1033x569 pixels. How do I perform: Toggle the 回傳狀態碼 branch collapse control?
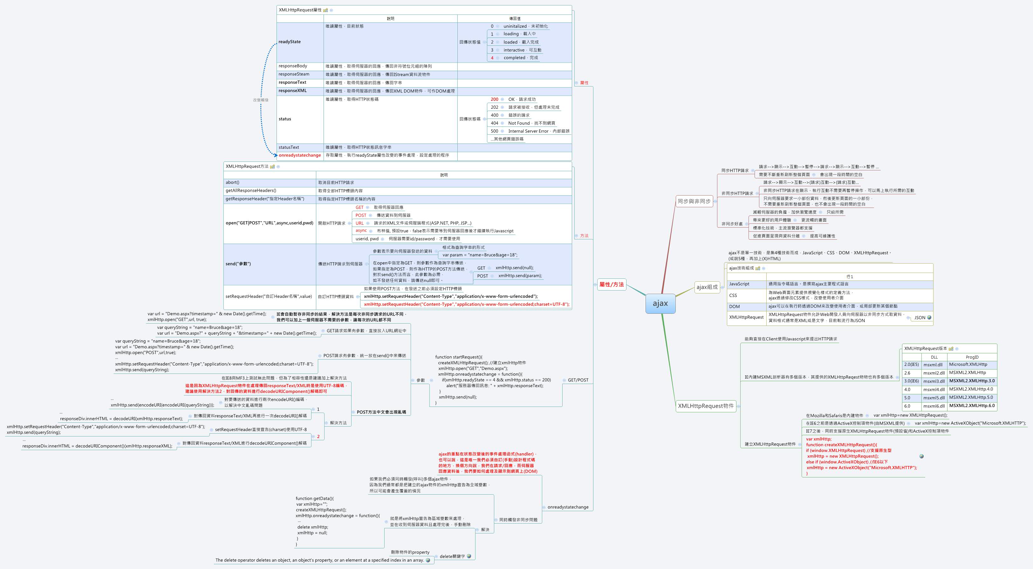coord(485,119)
